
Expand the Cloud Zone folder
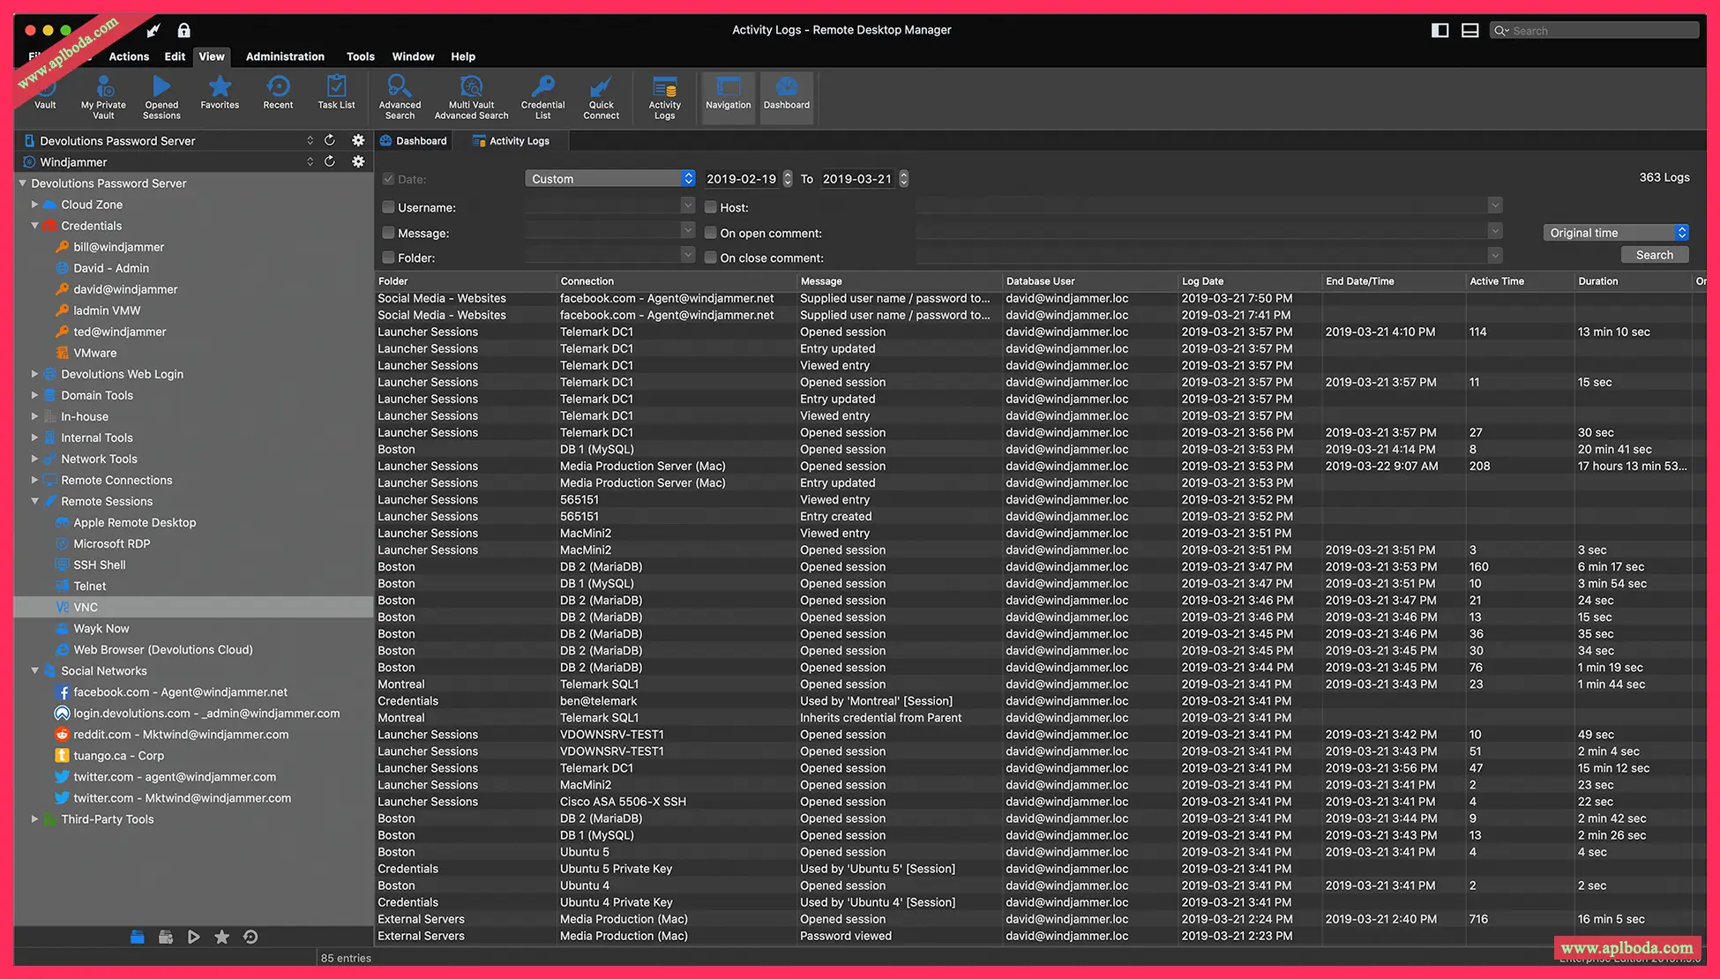coord(34,205)
